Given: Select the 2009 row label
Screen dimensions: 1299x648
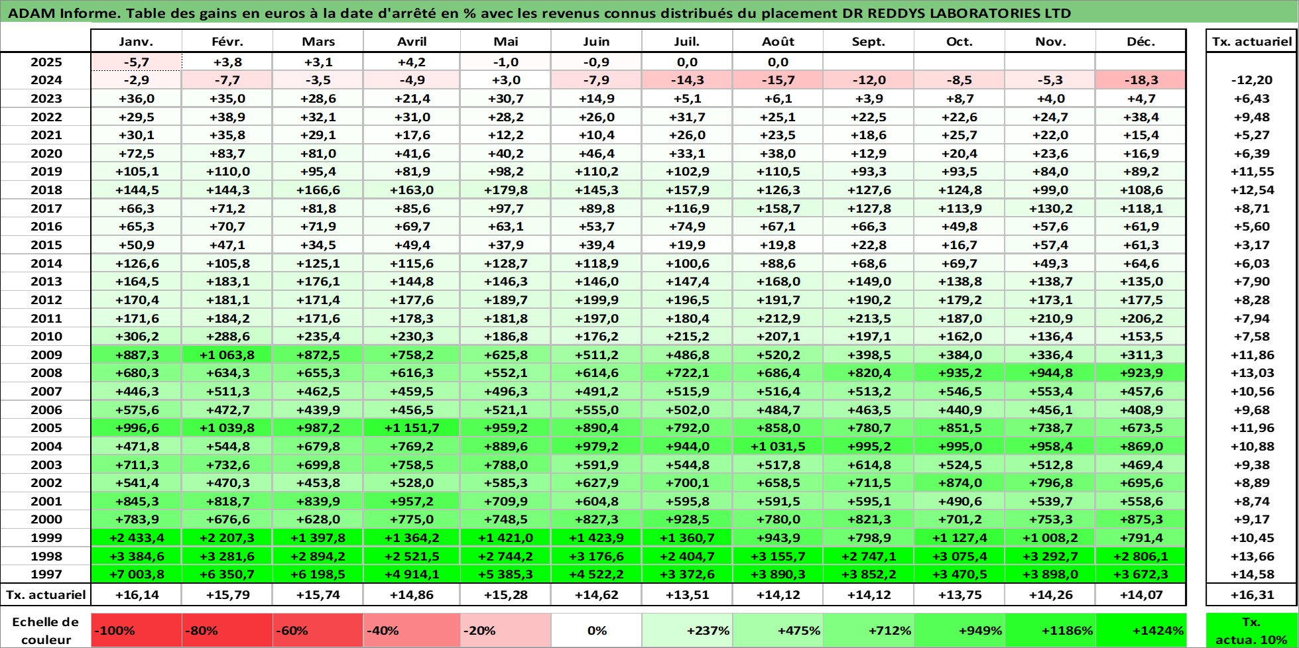Looking at the screenshot, I should pyautogui.click(x=46, y=354).
